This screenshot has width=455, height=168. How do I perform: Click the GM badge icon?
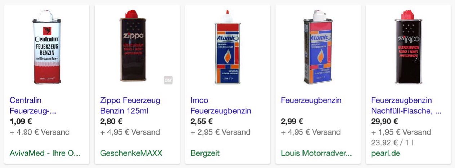168,80
